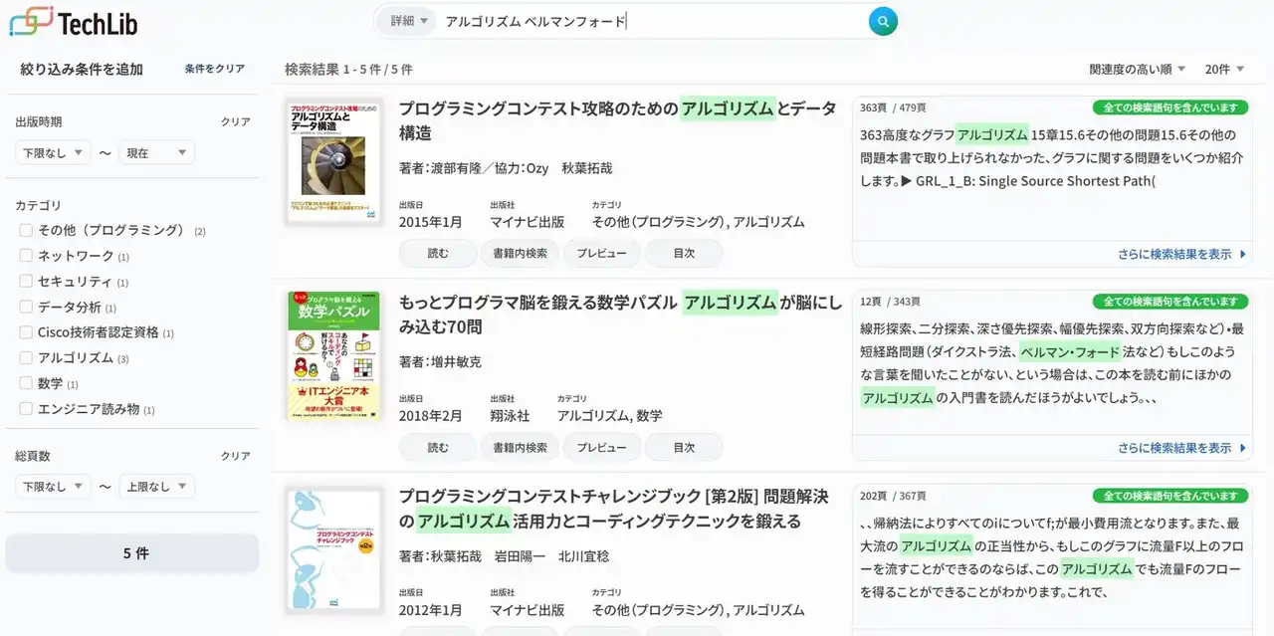Open the total pages 上限なし dropdown
The width and height of the screenshot is (1274, 636).
click(x=156, y=487)
